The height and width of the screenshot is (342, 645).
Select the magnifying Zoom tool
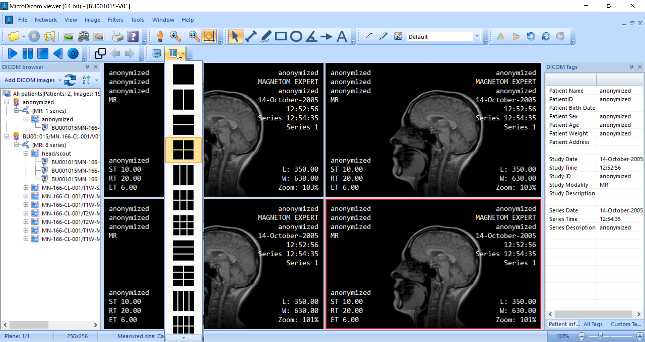pyautogui.click(x=175, y=36)
